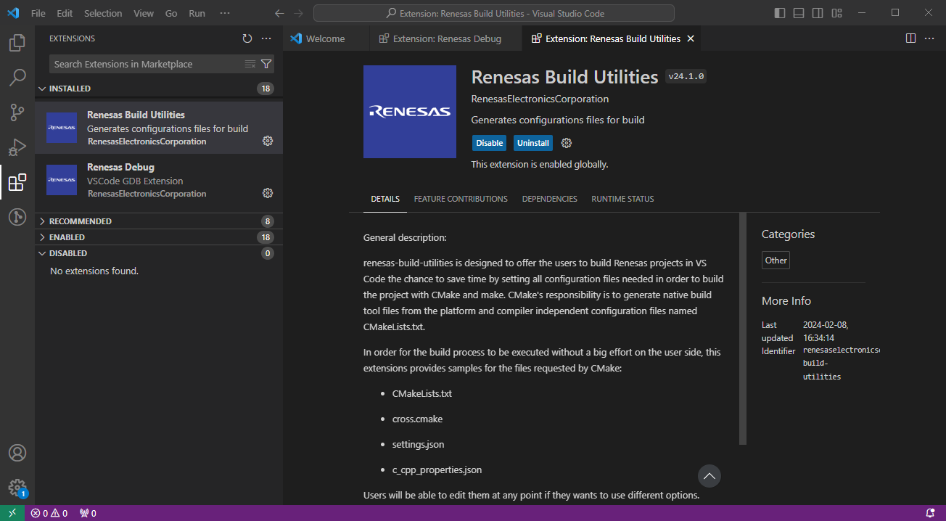Viewport: 946px width, 521px height.
Task: Open the notifications bell in status bar
Action: (931, 513)
